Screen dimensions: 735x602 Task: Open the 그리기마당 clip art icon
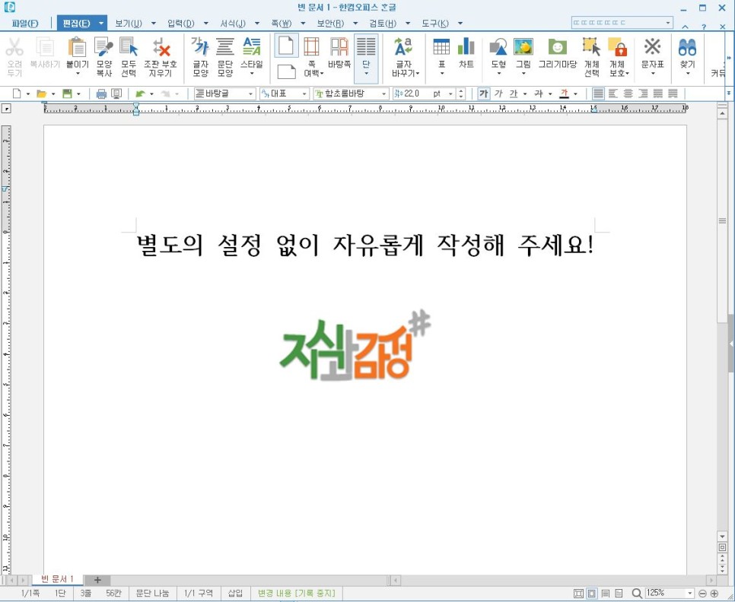click(x=558, y=47)
